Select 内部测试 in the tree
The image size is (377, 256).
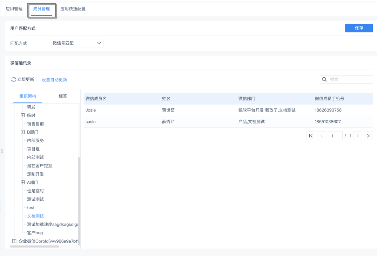point(35,157)
